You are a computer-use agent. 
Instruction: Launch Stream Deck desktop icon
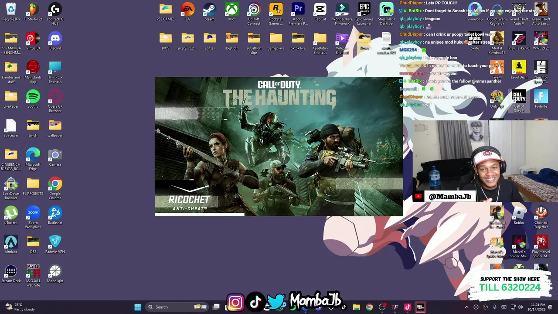point(11,273)
